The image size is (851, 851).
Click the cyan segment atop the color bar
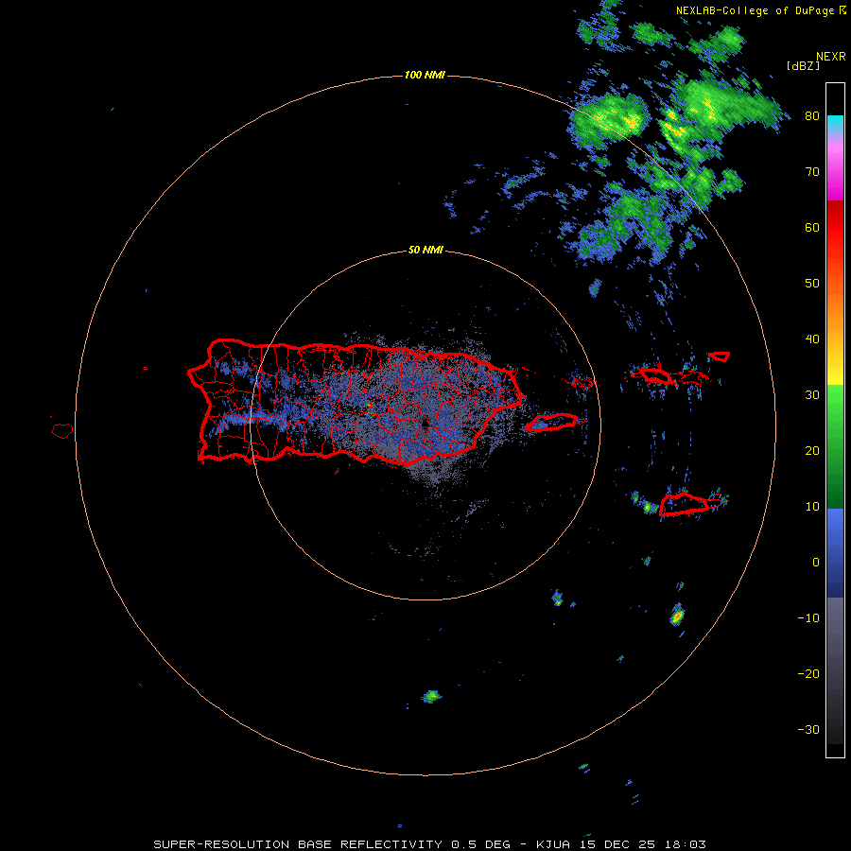835,122
